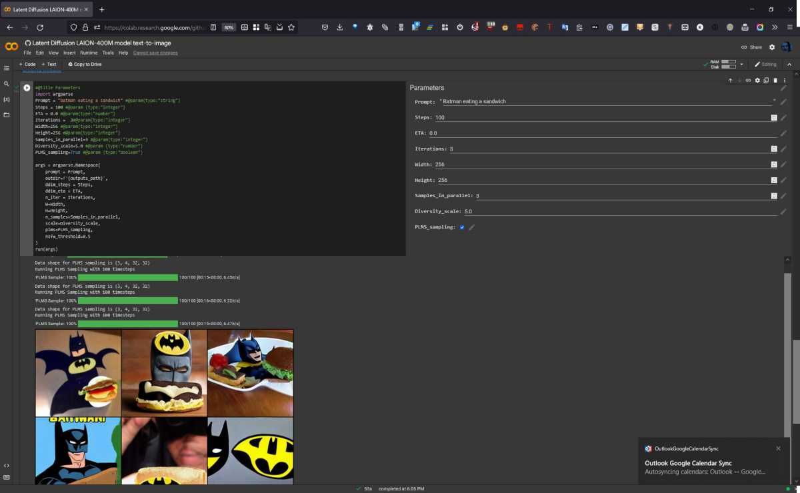Mirror cell in a new tab
This screenshot has width=800, height=493.
(766, 80)
